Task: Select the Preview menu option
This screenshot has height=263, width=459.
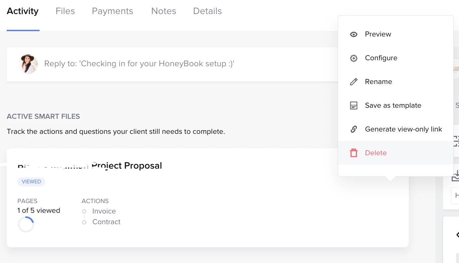Action: [x=378, y=34]
